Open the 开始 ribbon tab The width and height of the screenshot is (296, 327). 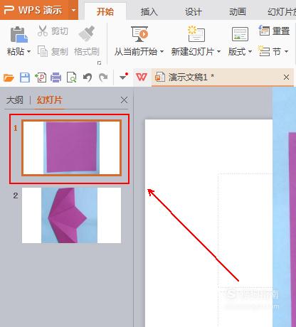click(105, 11)
